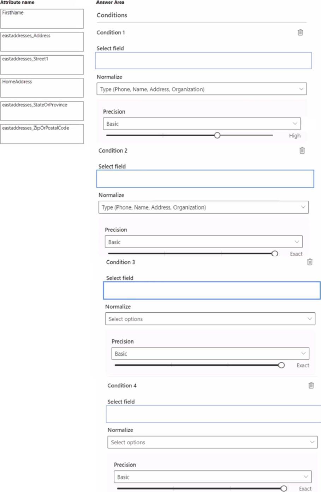Select the HomeAddress attribute box

42,88
